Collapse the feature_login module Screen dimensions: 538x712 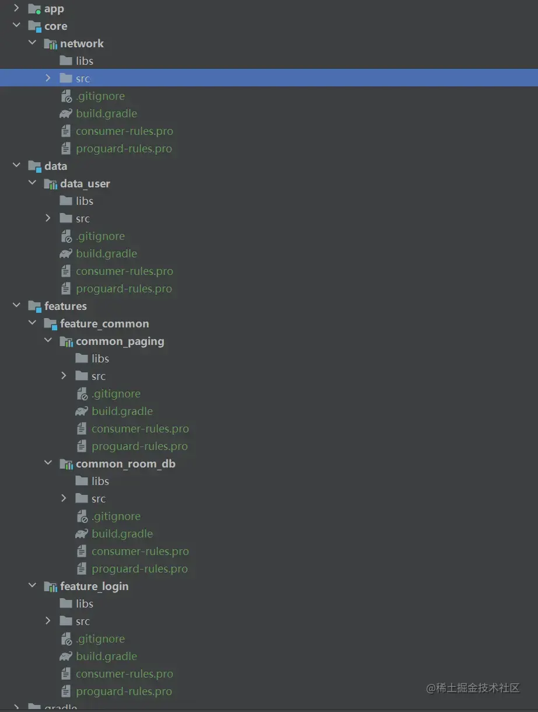click(32, 587)
